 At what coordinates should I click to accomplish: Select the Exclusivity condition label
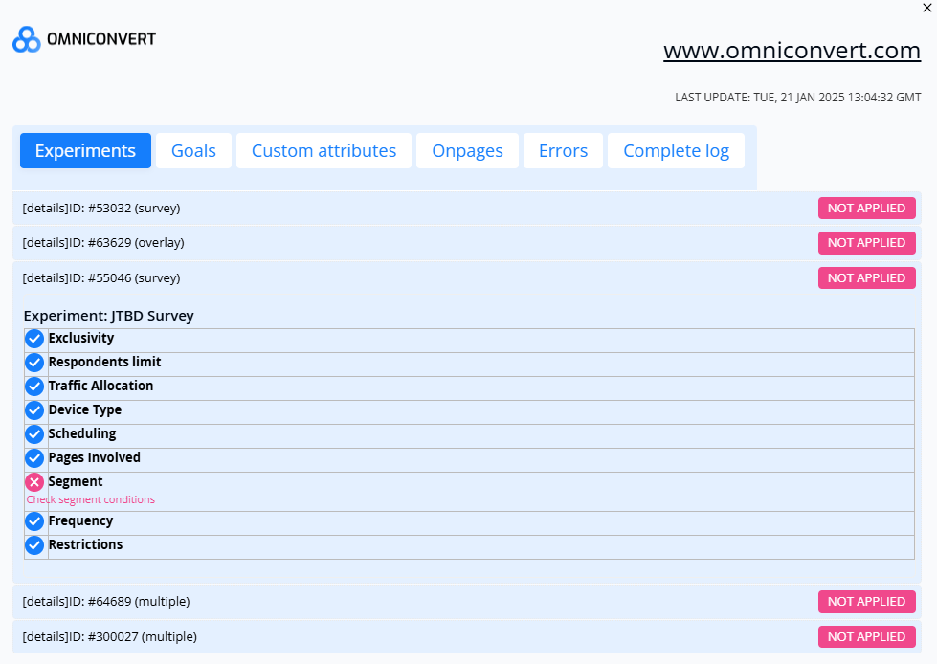point(81,338)
